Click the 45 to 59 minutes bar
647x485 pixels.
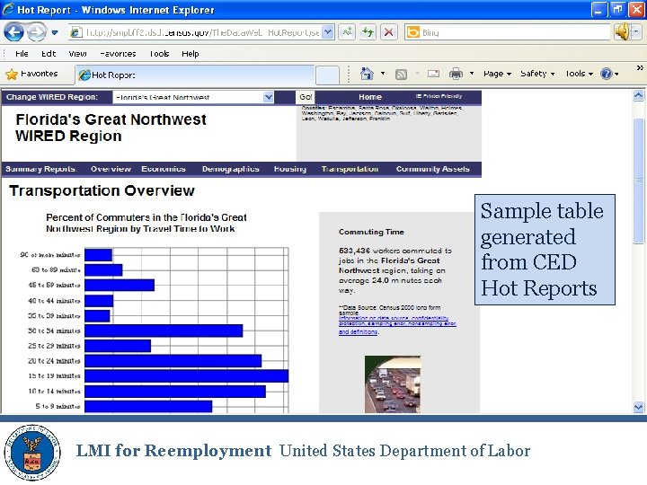coord(120,285)
